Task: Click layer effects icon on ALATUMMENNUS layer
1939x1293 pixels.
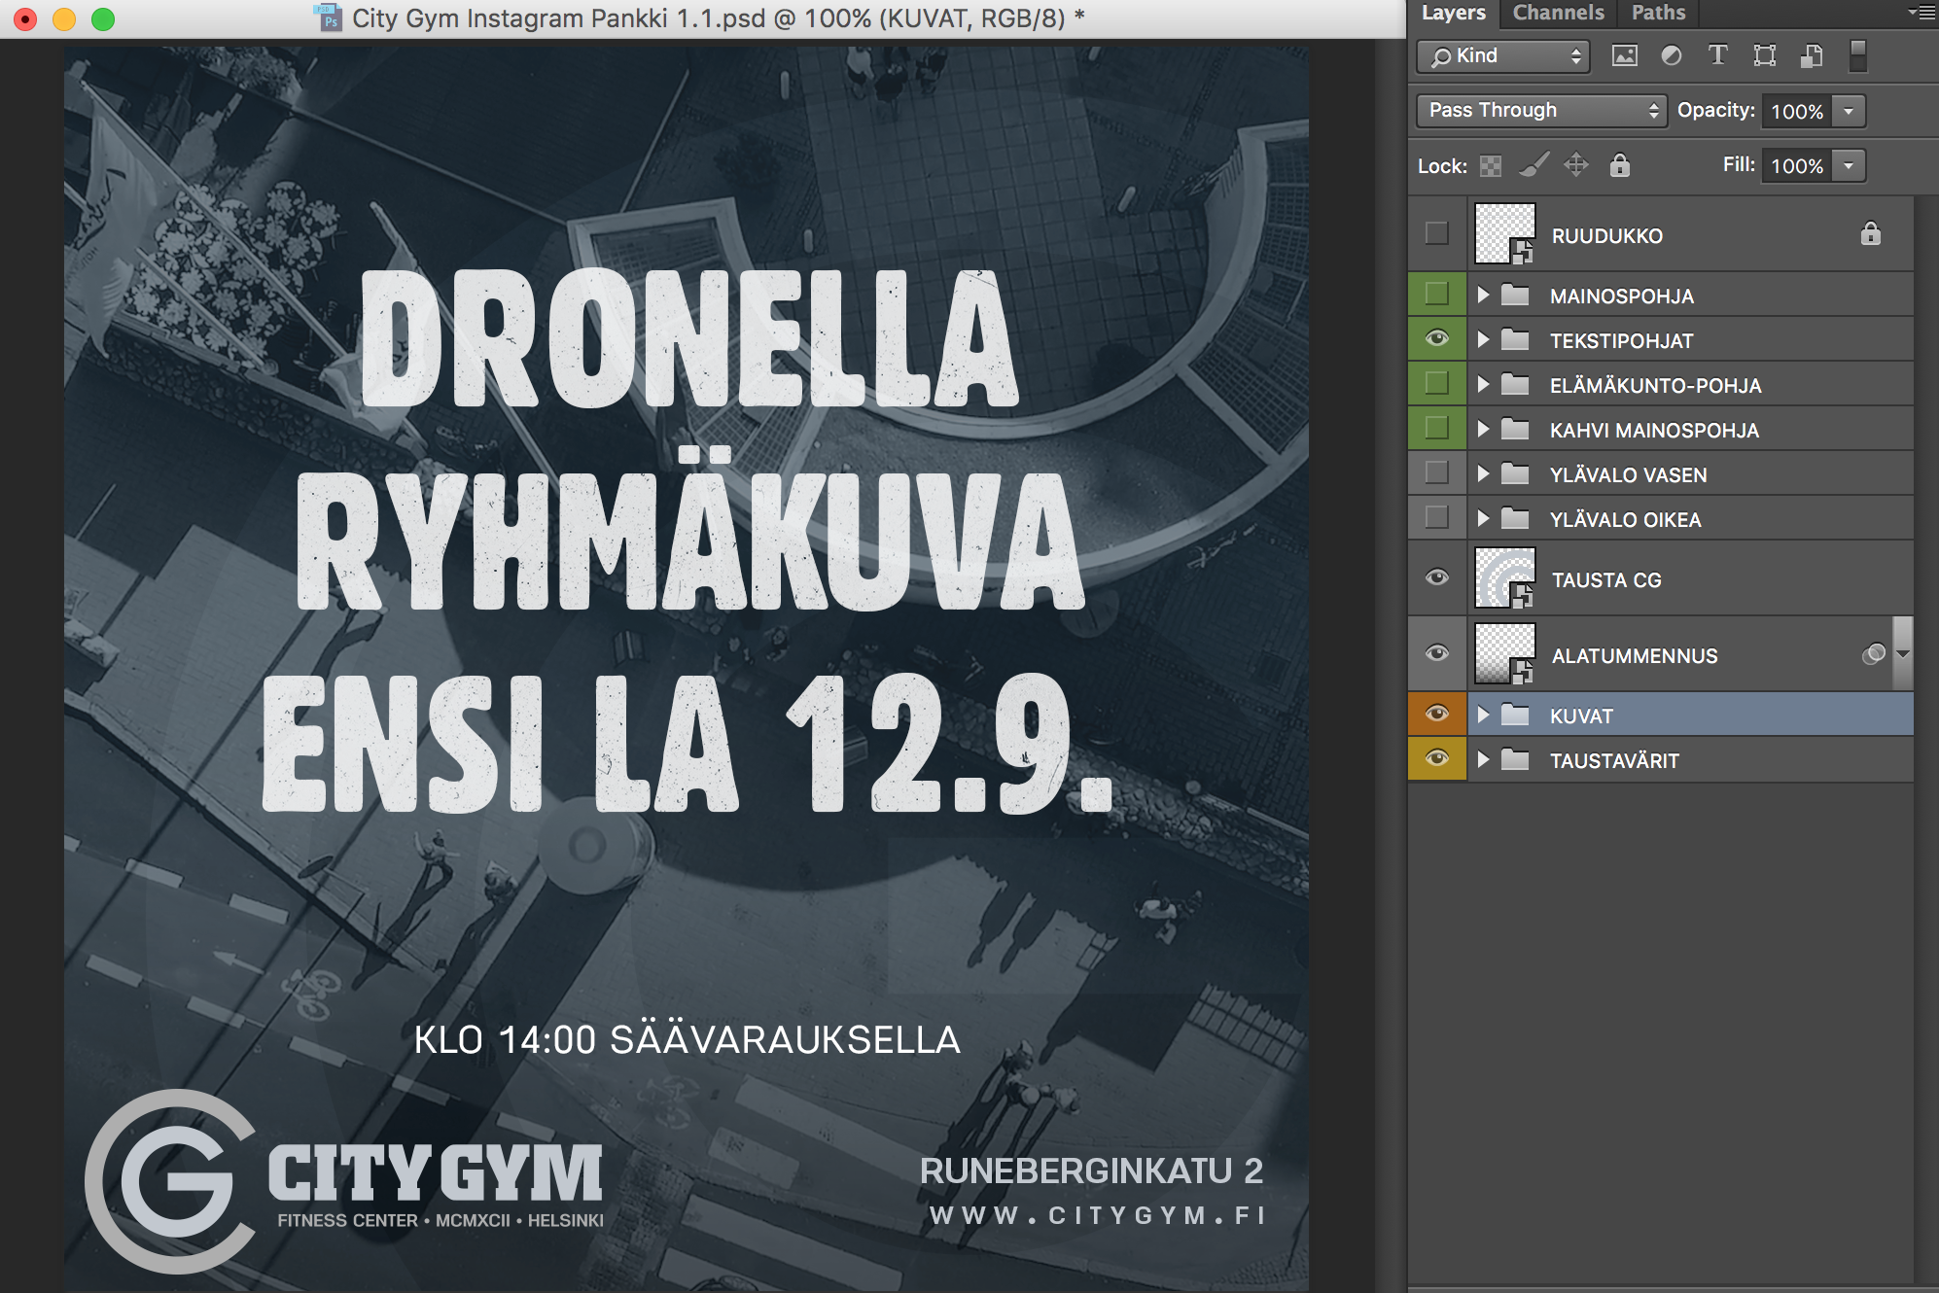Action: (x=1874, y=654)
